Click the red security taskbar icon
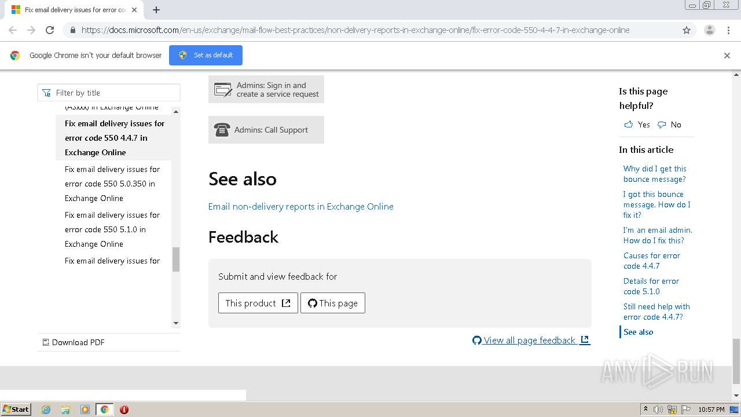 coord(124,409)
